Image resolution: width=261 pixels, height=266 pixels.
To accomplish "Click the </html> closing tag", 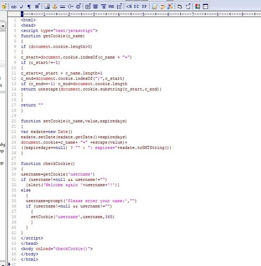I will click(x=29, y=260).
